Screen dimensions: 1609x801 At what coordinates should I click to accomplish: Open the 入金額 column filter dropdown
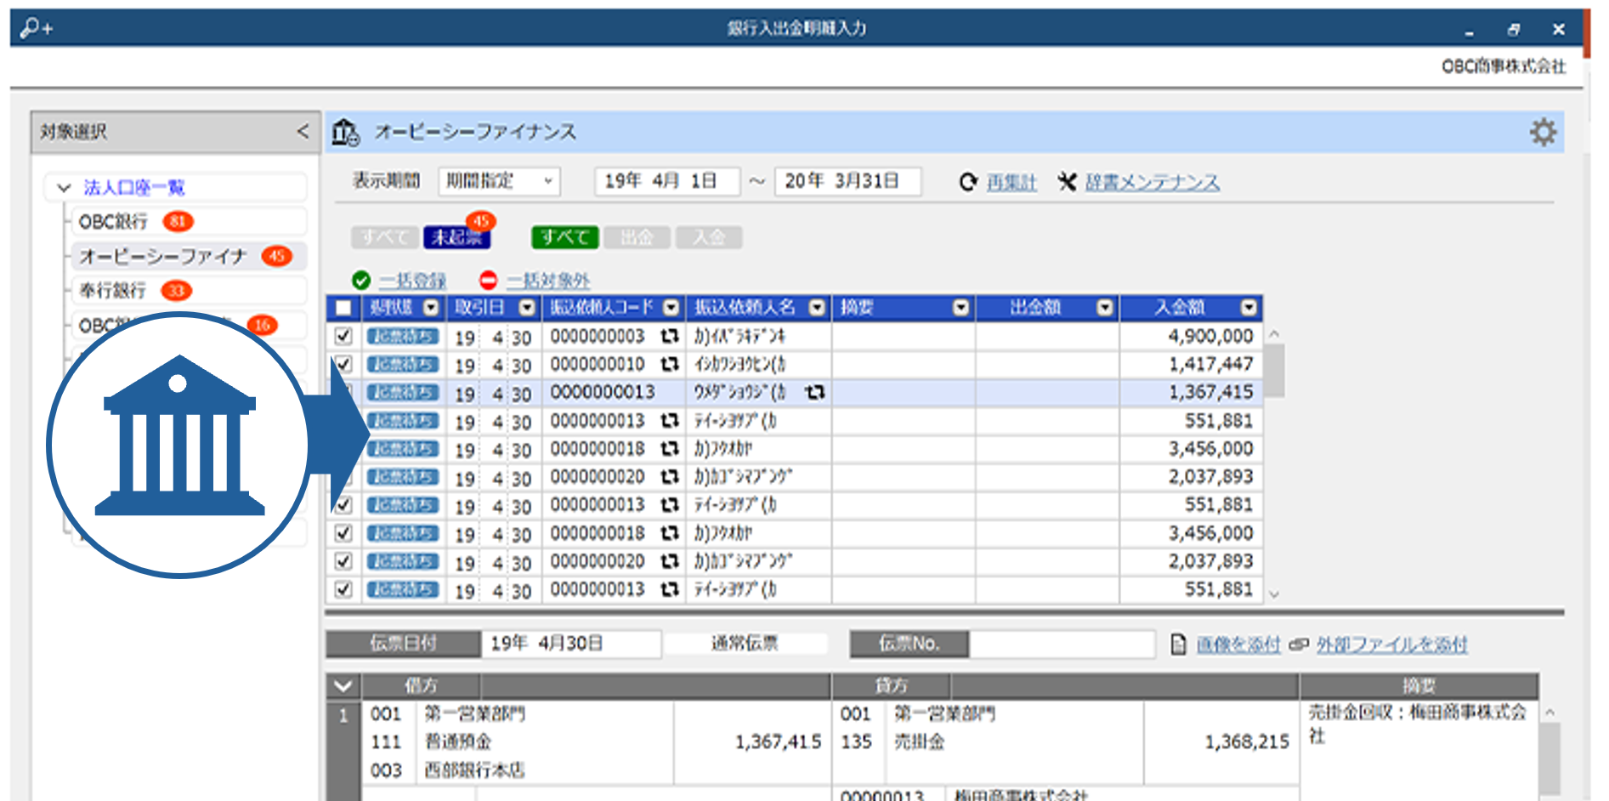coord(1249,308)
